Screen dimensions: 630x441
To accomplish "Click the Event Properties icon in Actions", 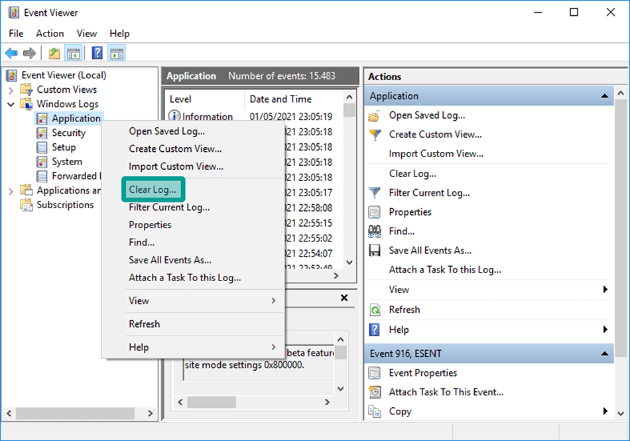I will 375,373.
